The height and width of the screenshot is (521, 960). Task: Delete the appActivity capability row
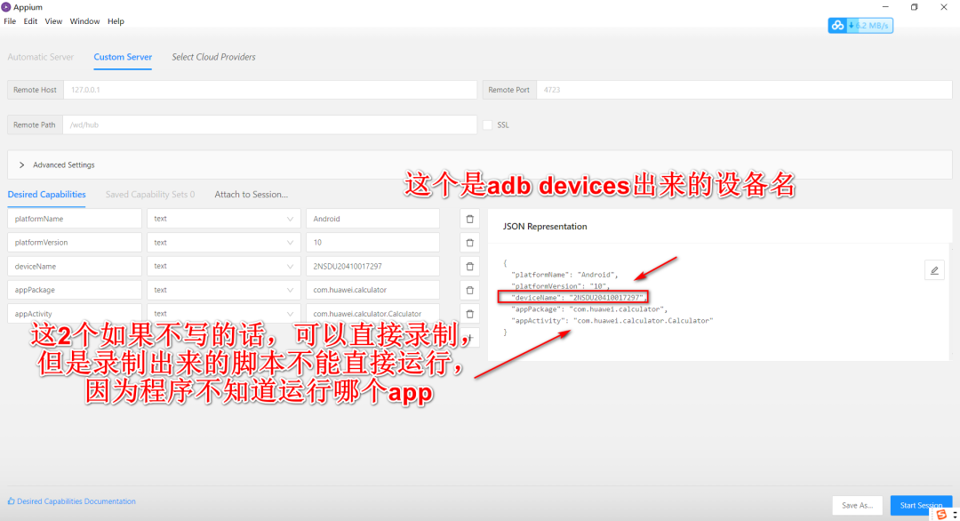click(x=469, y=314)
